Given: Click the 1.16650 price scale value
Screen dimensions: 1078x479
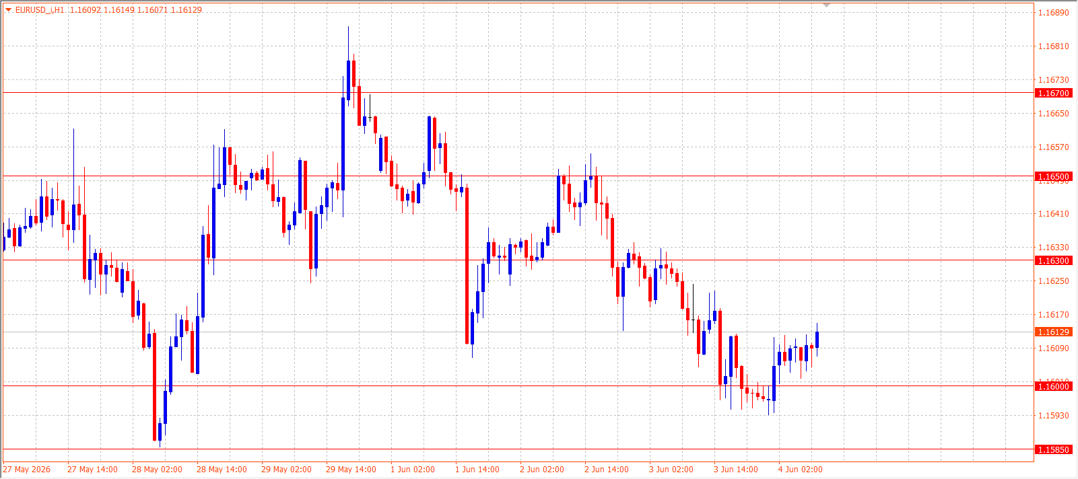Looking at the screenshot, I should [x=1054, y=114].
